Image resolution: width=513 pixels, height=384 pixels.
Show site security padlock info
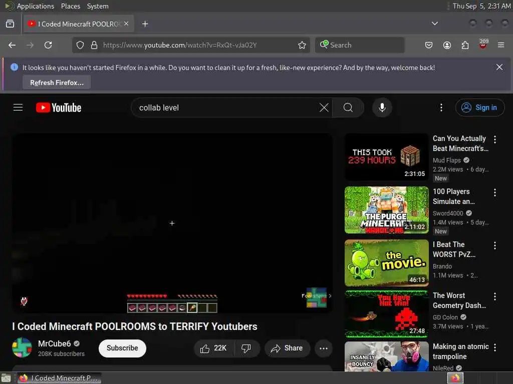click(94, 45)
